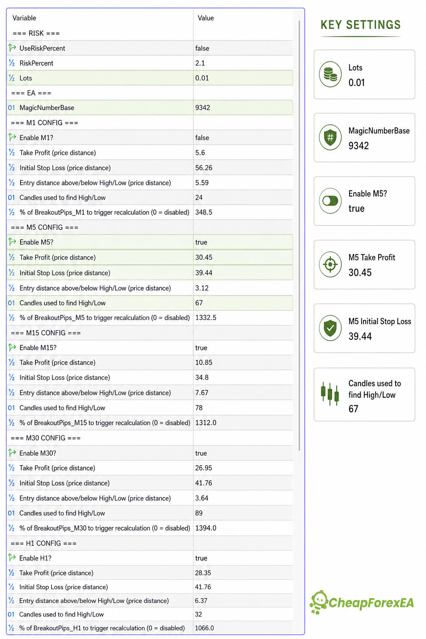
Task: Click the KEY SETTINGS heading
Action: pyautogui.click(x=361, y=25)
